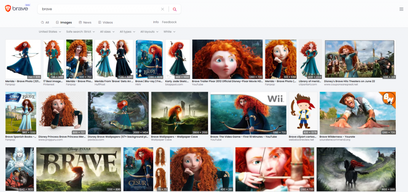
Task: Open the Wii video game thumbnail
Action: (249, 113)
